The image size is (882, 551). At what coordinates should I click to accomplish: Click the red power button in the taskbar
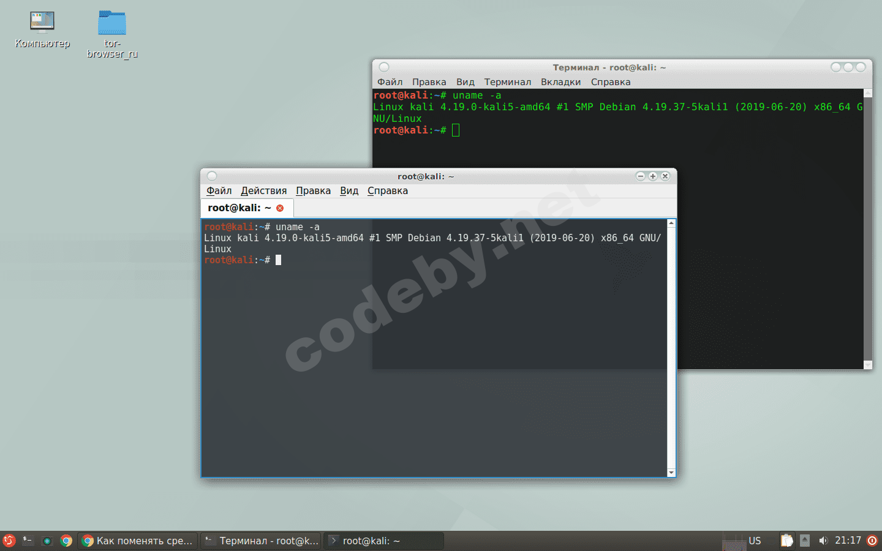tap(873, 541)
